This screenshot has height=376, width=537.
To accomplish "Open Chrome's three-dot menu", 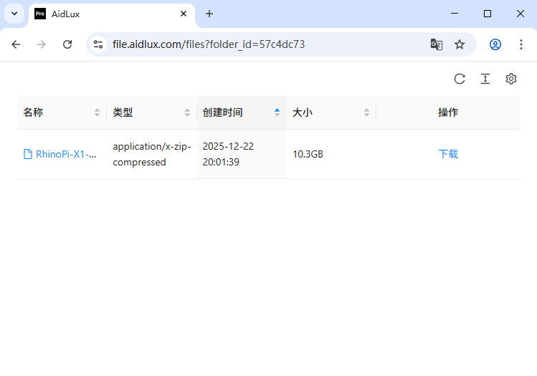I will 521,44.
